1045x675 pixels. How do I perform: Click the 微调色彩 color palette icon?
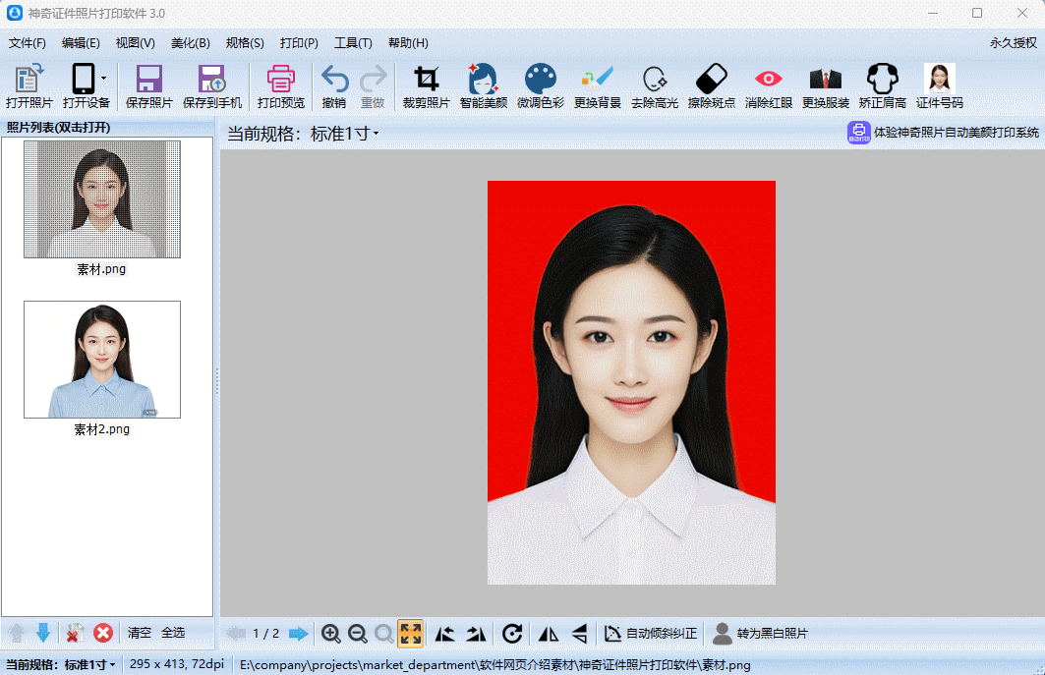pyautogui.click(x=541, y=80)
